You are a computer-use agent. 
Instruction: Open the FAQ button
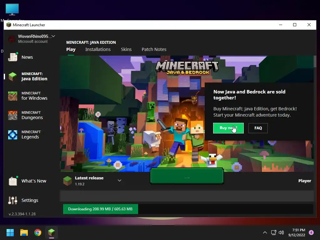coord(258,128)
